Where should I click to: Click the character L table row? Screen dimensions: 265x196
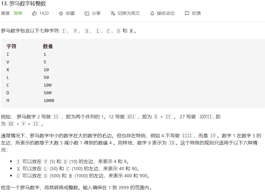pyautogui.click(x=8, y=77)
